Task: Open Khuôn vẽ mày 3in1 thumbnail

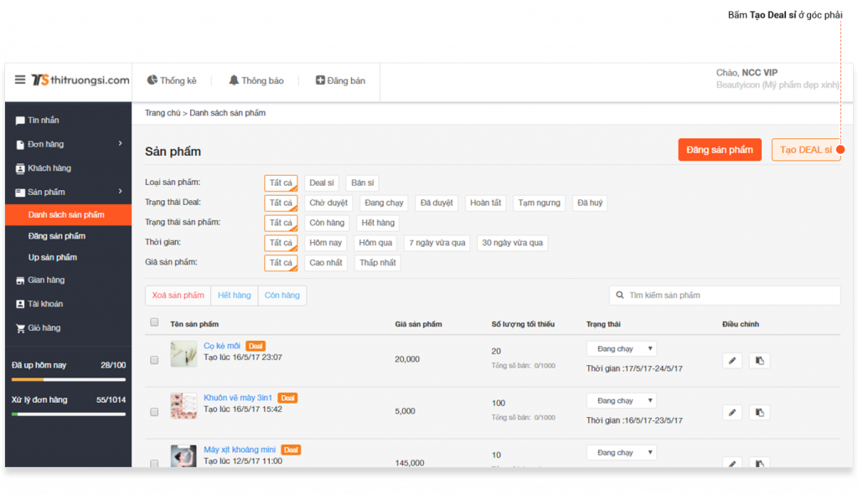Action: click(183, 406)
